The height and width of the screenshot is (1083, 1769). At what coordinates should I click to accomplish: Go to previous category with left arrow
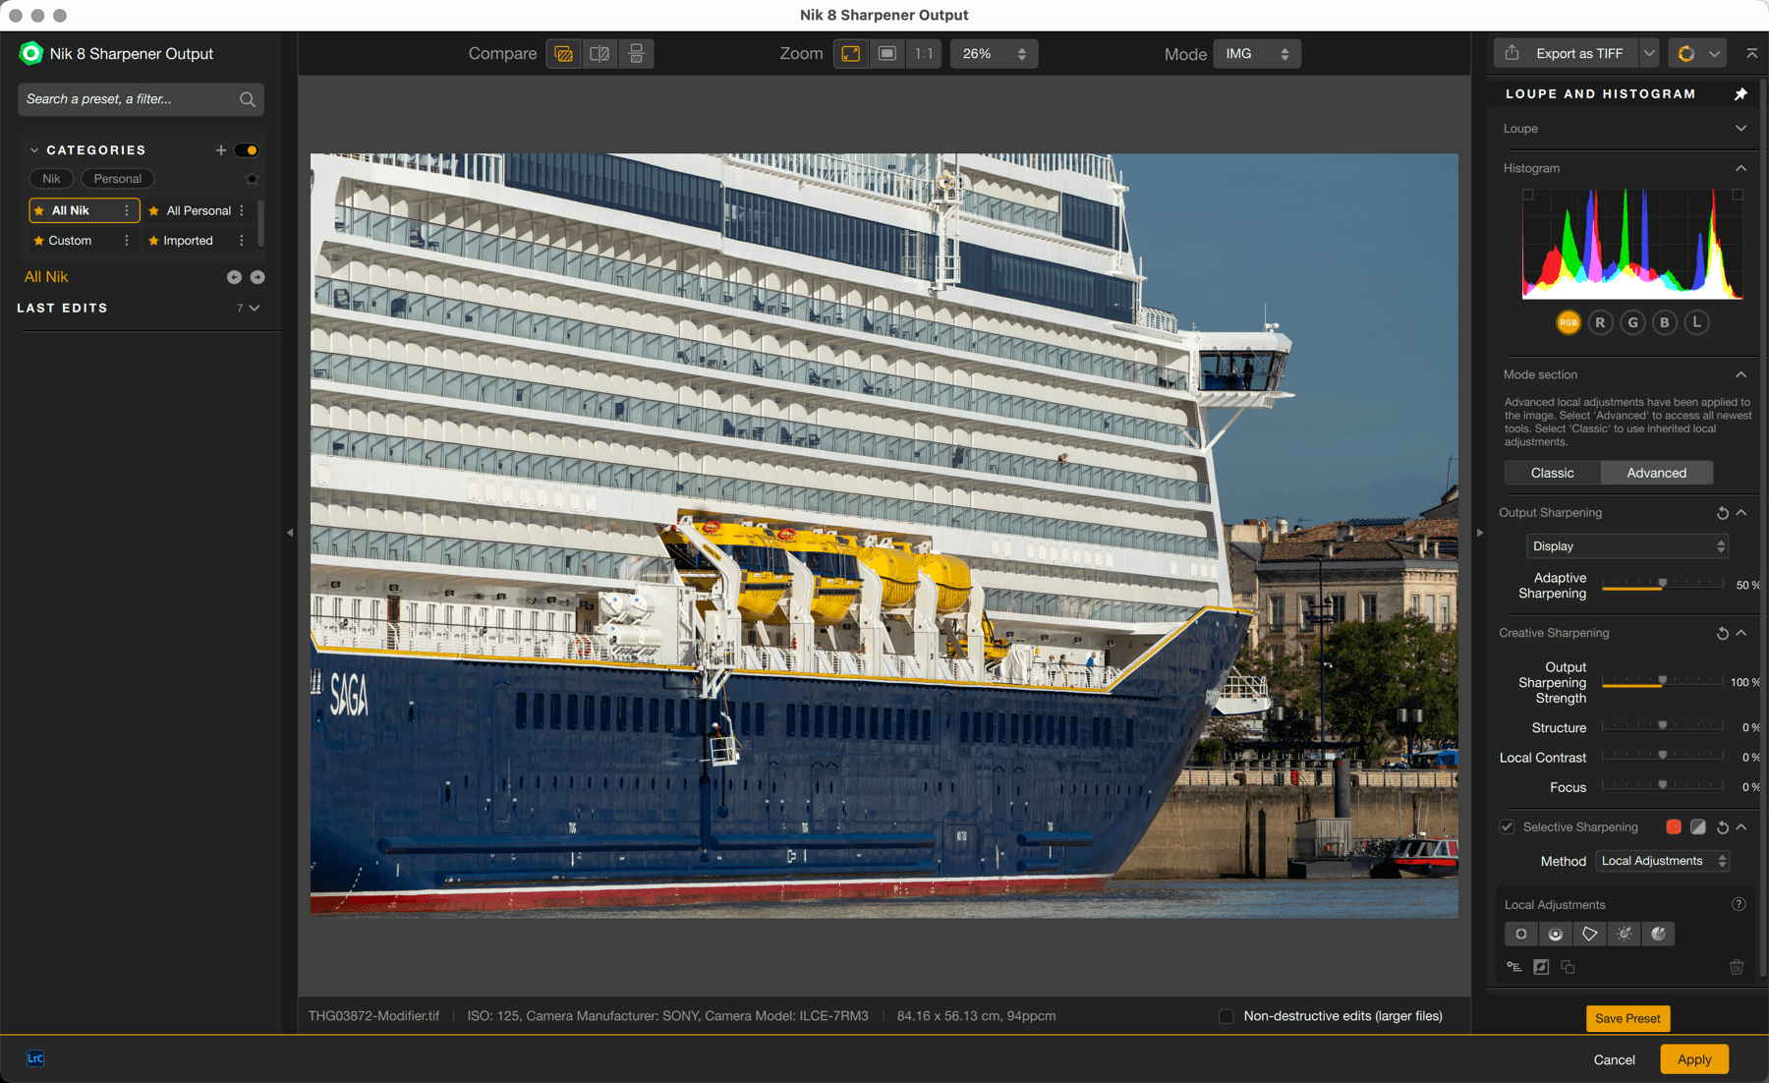pyautogui.click(x=234, y=277)
